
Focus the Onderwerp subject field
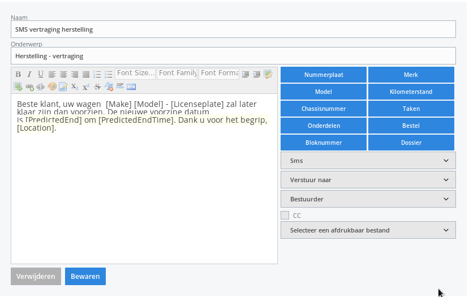(233, 56)
